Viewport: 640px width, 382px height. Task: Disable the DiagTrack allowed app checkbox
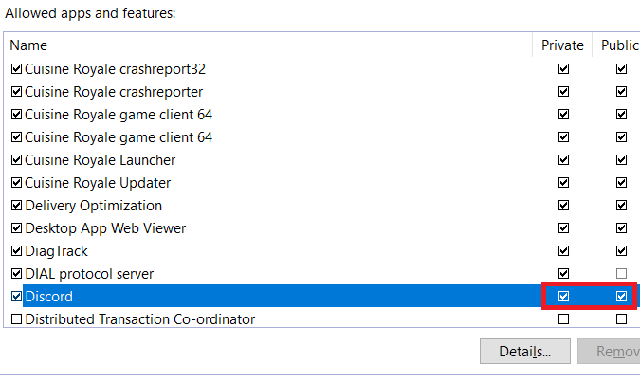[x=16, y=251]
